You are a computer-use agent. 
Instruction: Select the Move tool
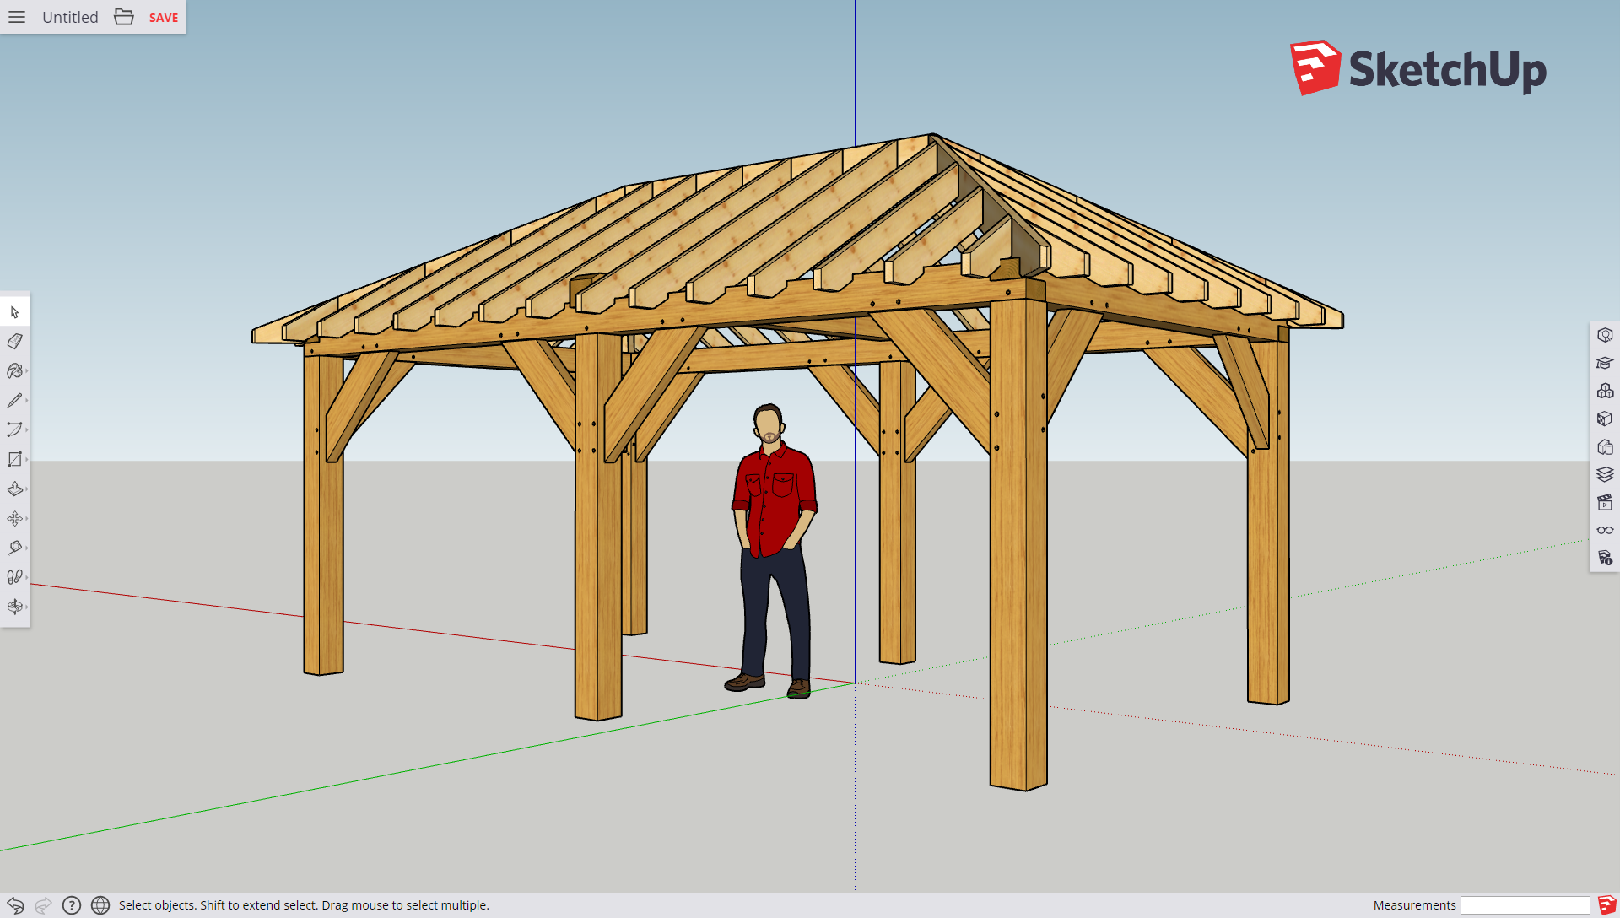pyautogui.click(x=14, y=518)
